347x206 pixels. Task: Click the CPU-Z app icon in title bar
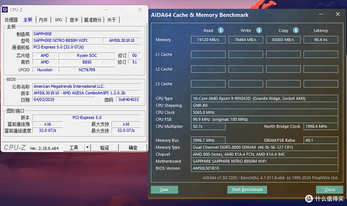[x=4, y=10]
